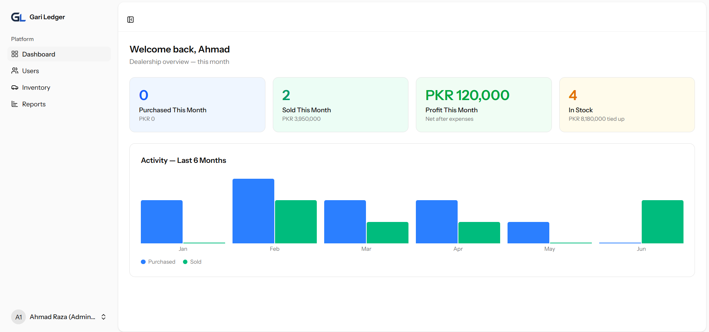Click the Dashboard grid icon in sidebar
Image resolution: width=709 pixels, height=332 pixels.
click(15, 54)
